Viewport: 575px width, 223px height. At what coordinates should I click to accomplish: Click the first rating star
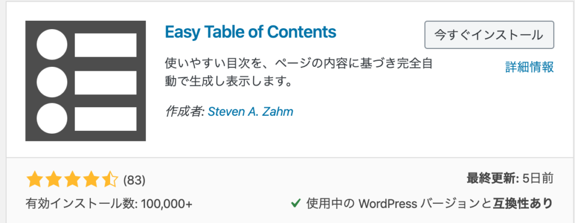tap(34, 180)
